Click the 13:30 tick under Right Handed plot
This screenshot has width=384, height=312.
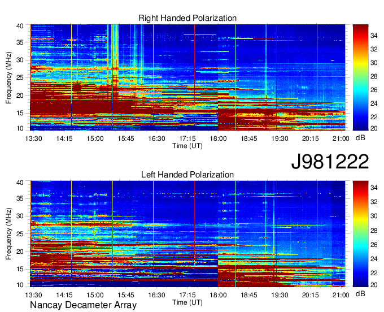[33, 138]
